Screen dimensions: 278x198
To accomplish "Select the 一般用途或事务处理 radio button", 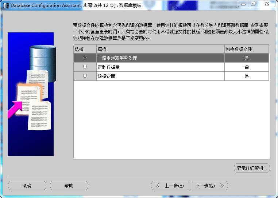I will 85,58.
